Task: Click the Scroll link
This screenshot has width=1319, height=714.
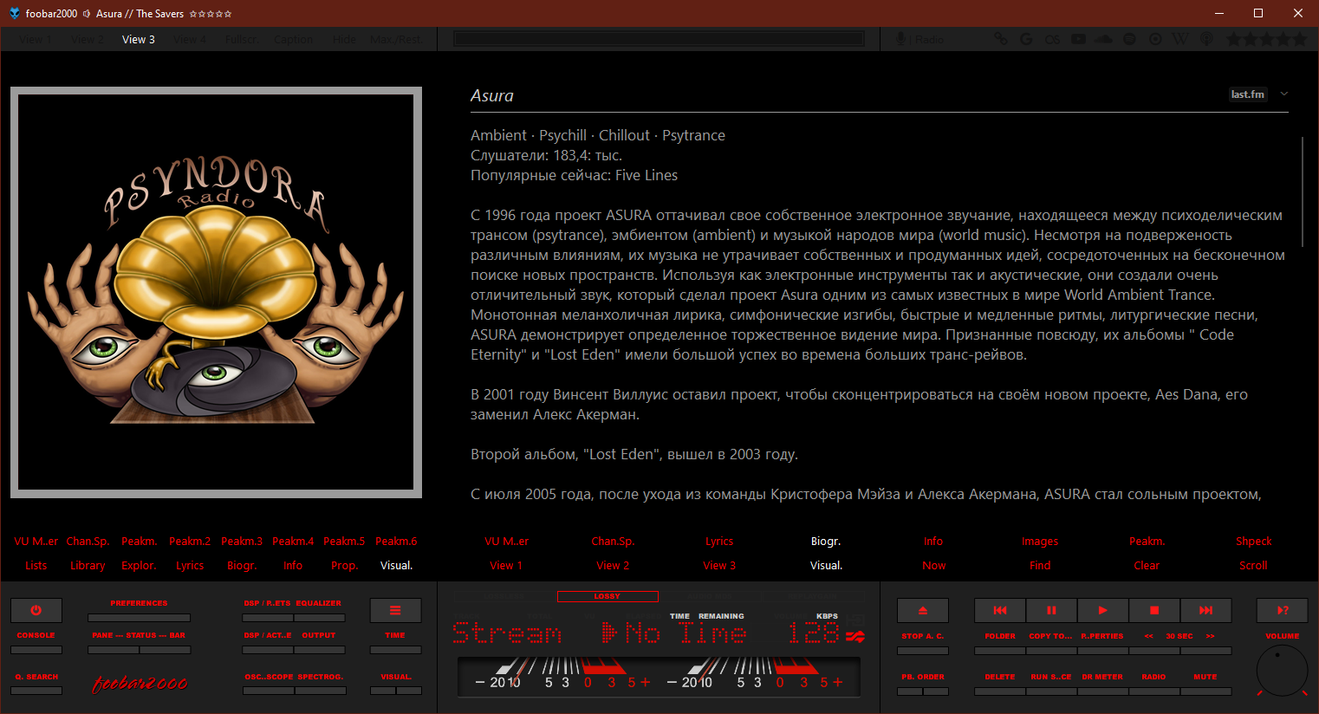Action: pos(1253,566)
